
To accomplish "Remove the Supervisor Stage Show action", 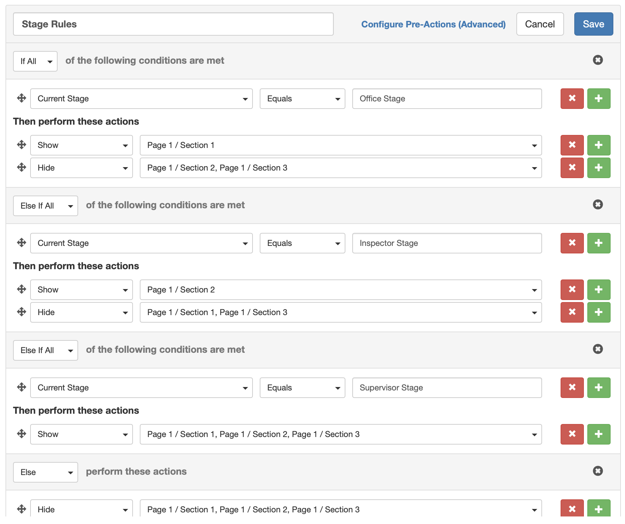I will point(572,434).
